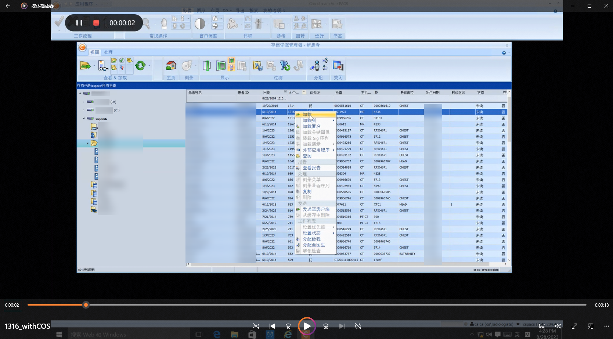The image size is (613, 339).
Task: Enter fullscreen with the diagonal arrows icon
Action: point(574,326)
